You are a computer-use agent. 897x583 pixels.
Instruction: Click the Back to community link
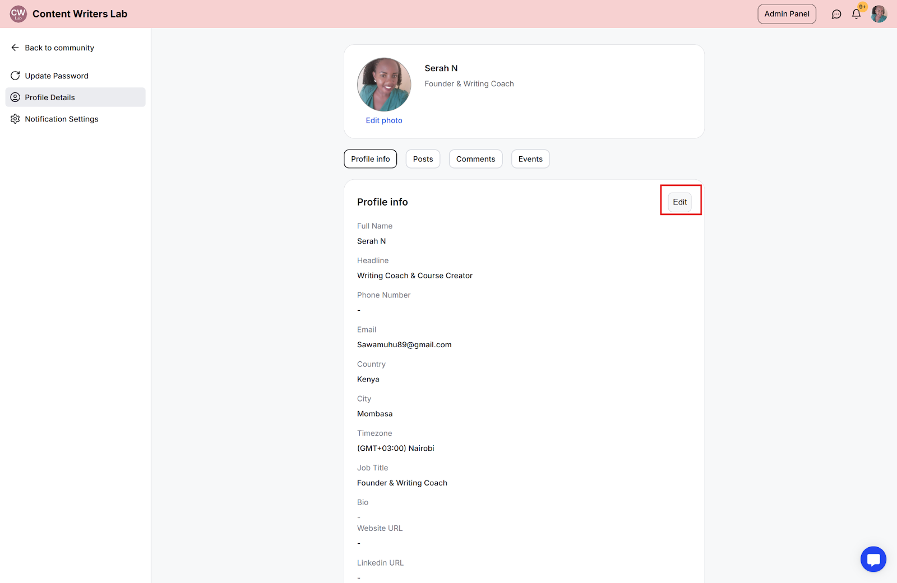[x=59, y=48]
